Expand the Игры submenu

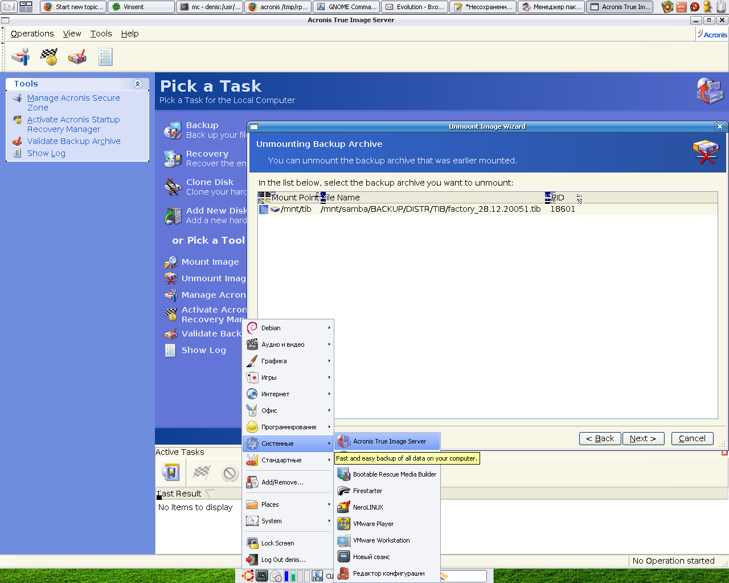(288, 377)
